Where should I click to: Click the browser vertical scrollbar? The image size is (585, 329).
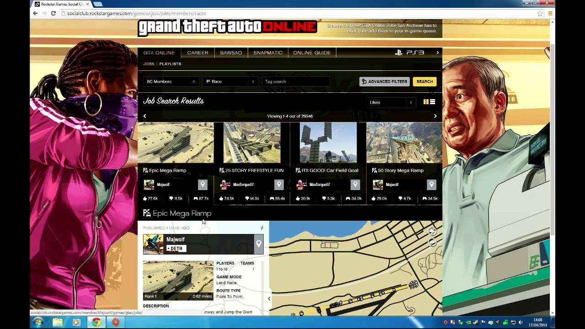pos(553,139)
